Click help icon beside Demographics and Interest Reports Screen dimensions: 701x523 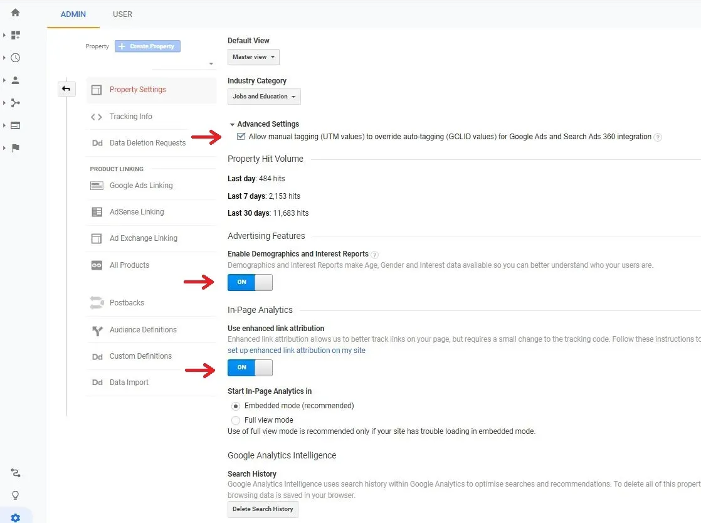click(375, 255)
